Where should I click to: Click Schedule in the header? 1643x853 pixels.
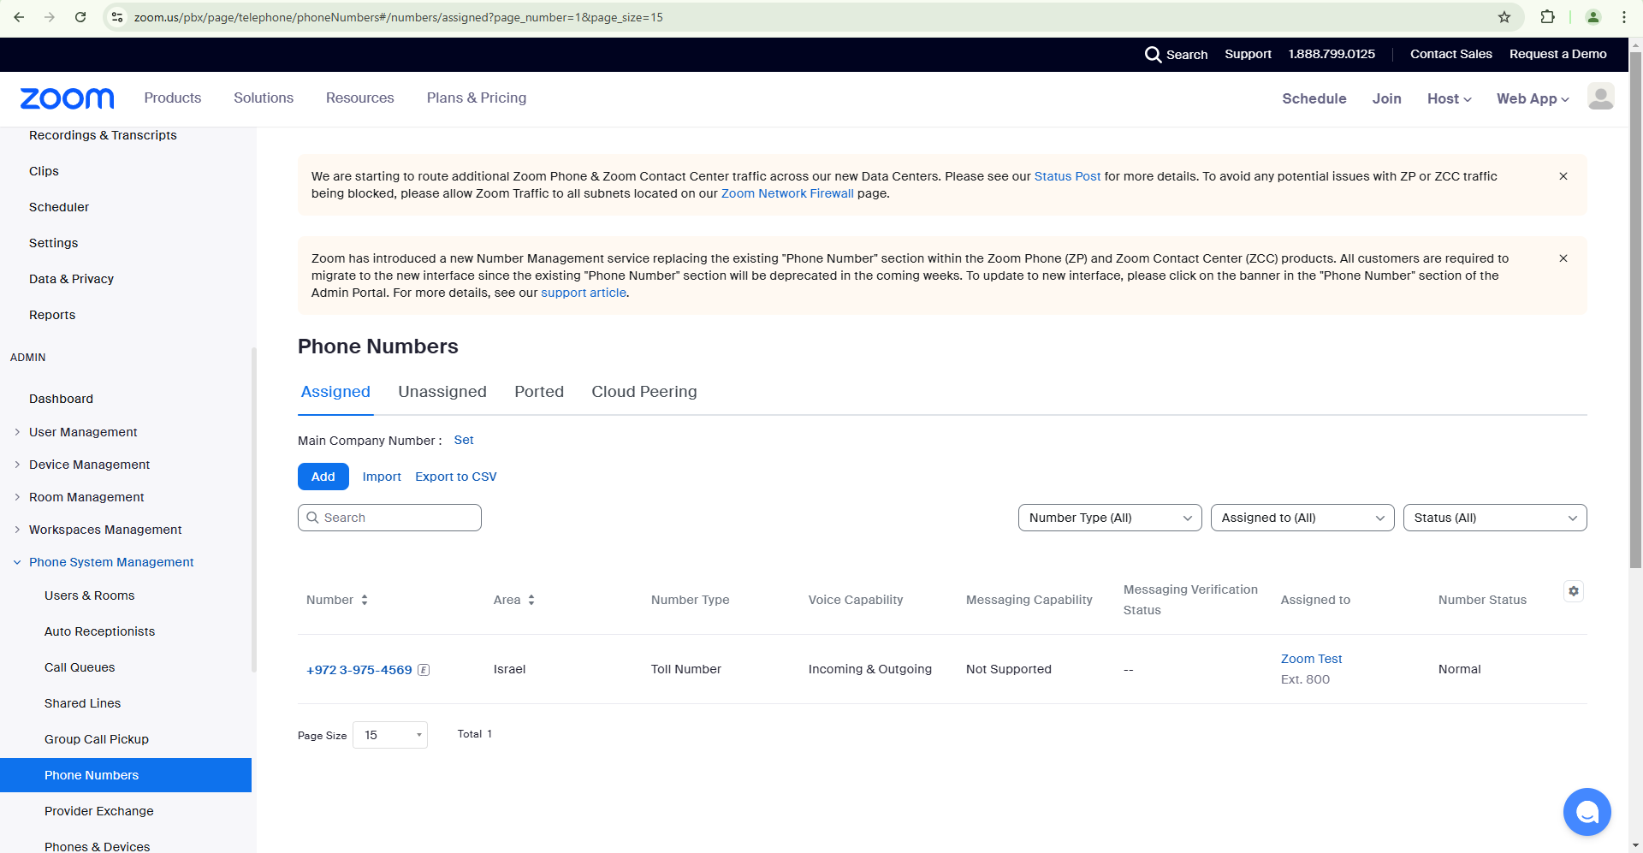[1314, 98]
